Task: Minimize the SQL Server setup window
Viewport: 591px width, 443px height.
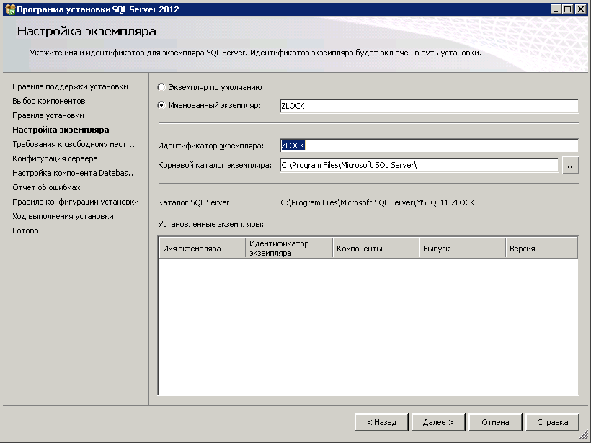Action: 556,9
